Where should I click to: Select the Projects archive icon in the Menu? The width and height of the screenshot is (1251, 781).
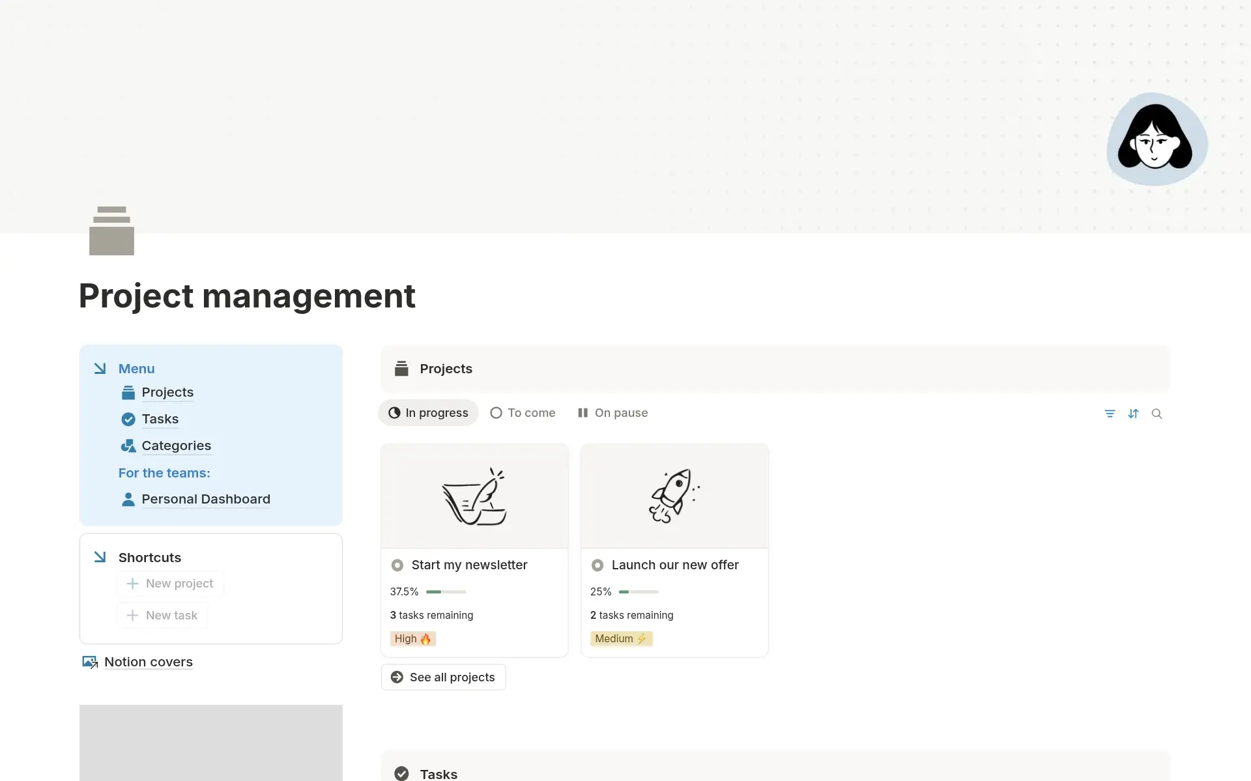click(x=128, y=392)
